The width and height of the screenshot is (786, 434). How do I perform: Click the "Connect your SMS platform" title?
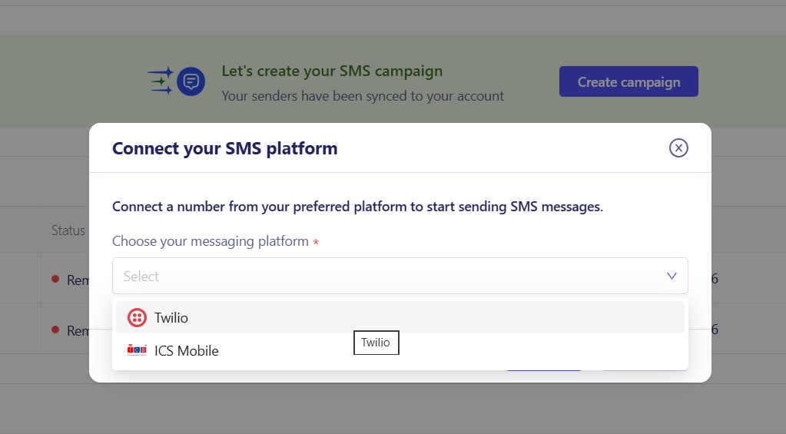(224, 149)
